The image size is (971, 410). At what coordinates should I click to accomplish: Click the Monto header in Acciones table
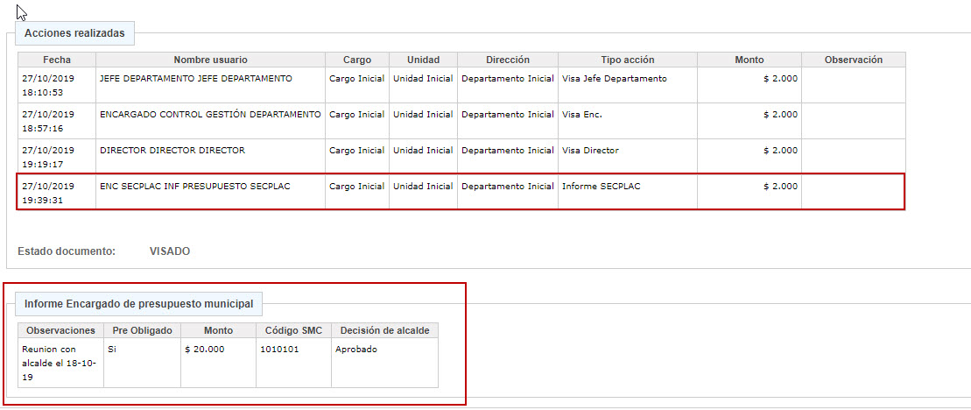pyautogui.click(x=749, y=60)
